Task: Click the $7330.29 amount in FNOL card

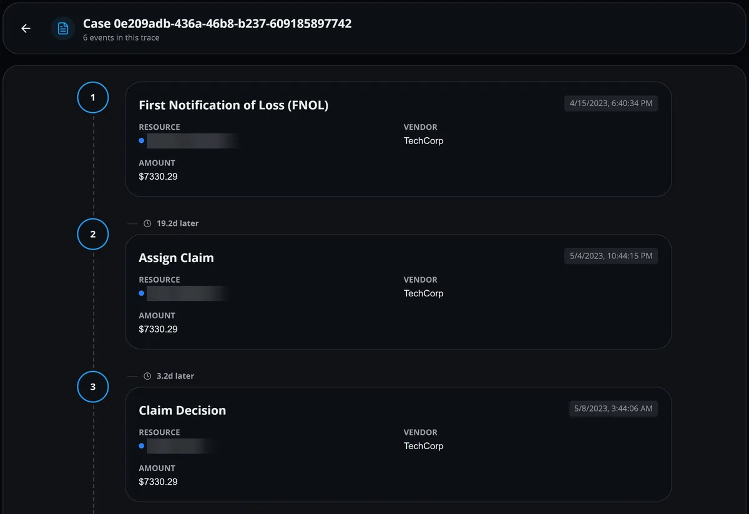Action: pyautogui.click(x=159, y=177)
